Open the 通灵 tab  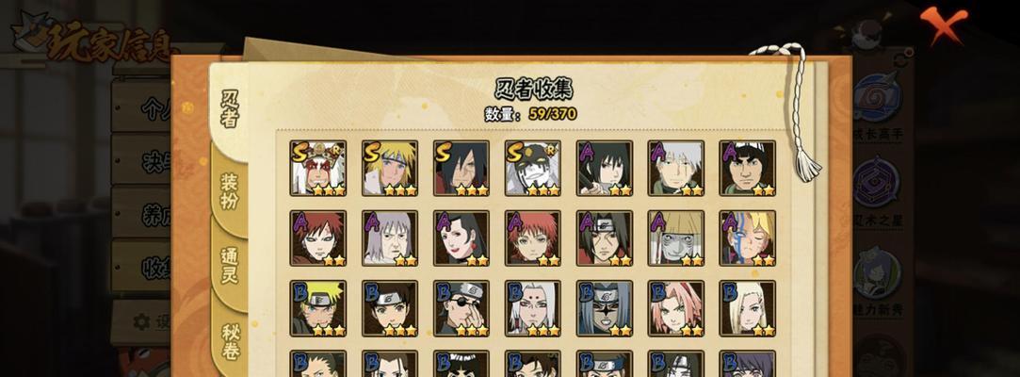(x=230, y=265)
